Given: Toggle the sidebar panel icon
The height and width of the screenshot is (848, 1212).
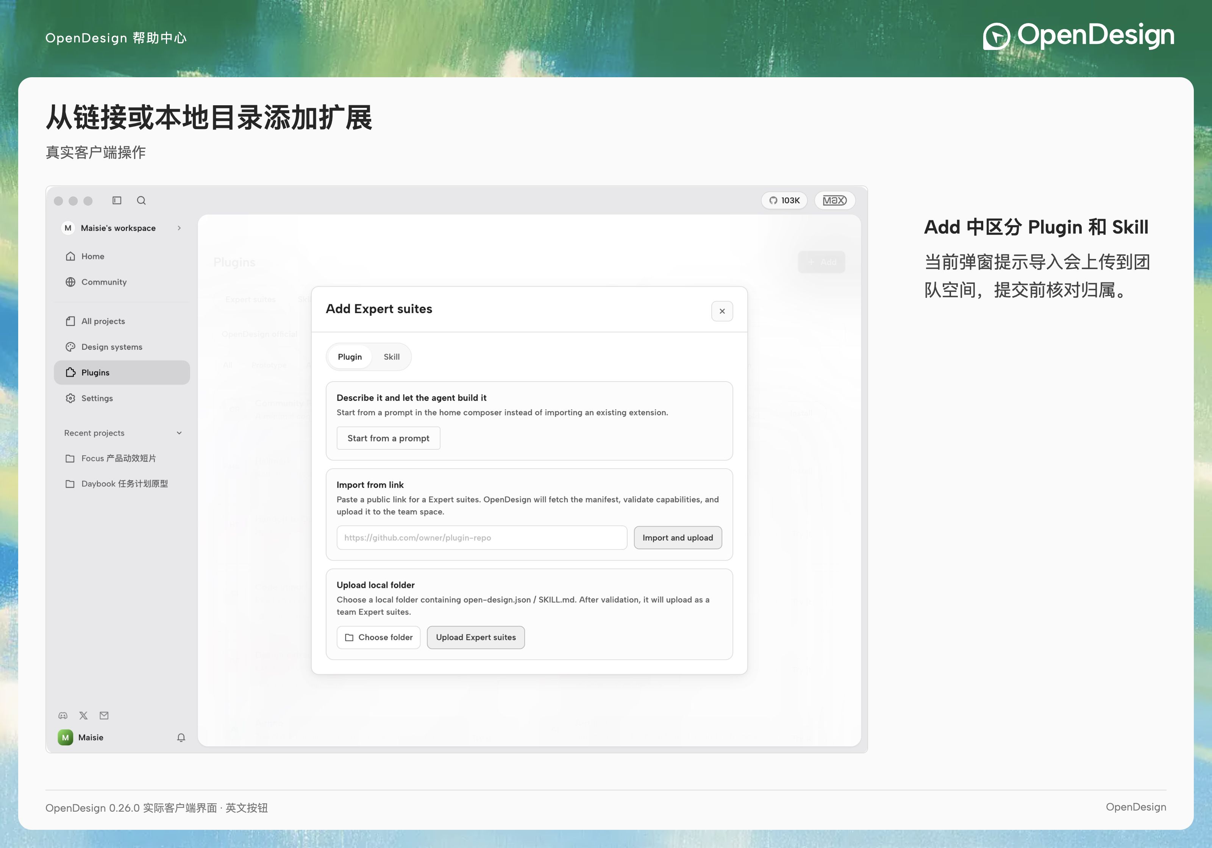Looking at the screenshot, I should (117, 201).
